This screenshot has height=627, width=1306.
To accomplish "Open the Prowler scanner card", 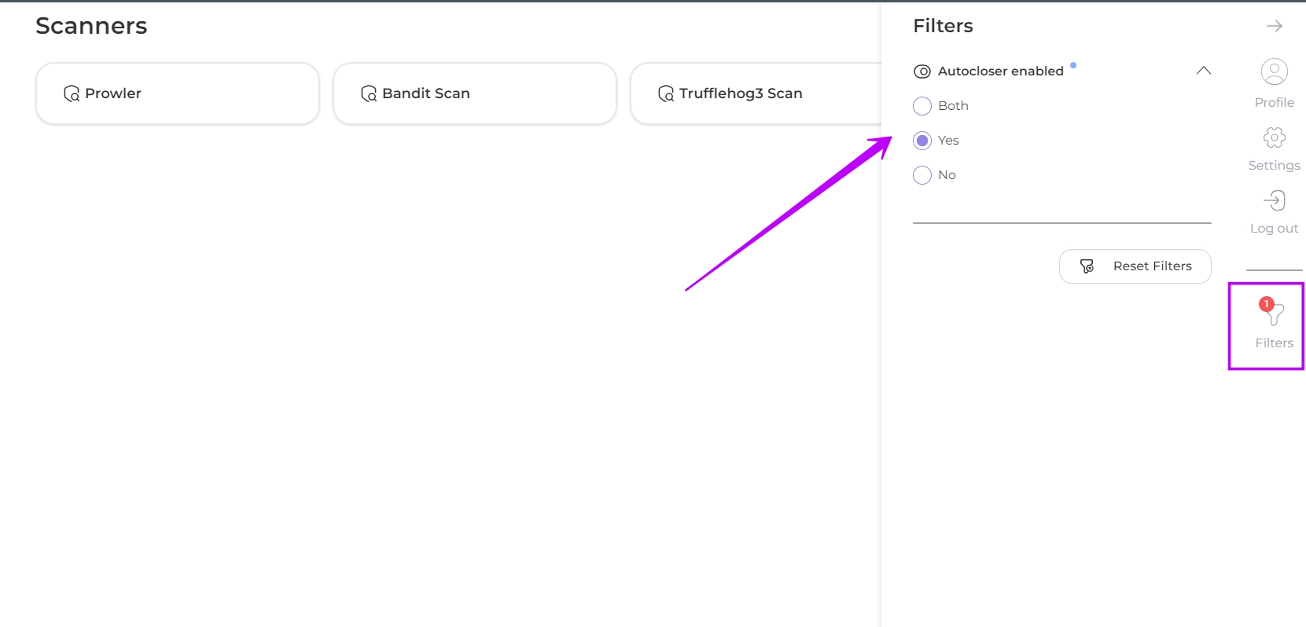I will [x=178, y=93].
